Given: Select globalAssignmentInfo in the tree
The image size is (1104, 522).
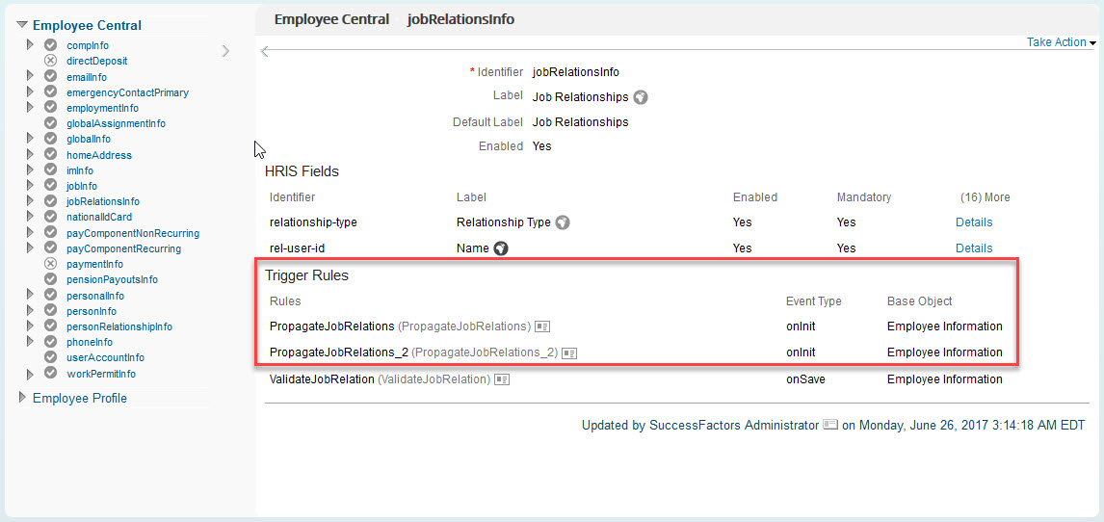Looking at the screenshot, I should coord(117,124).
